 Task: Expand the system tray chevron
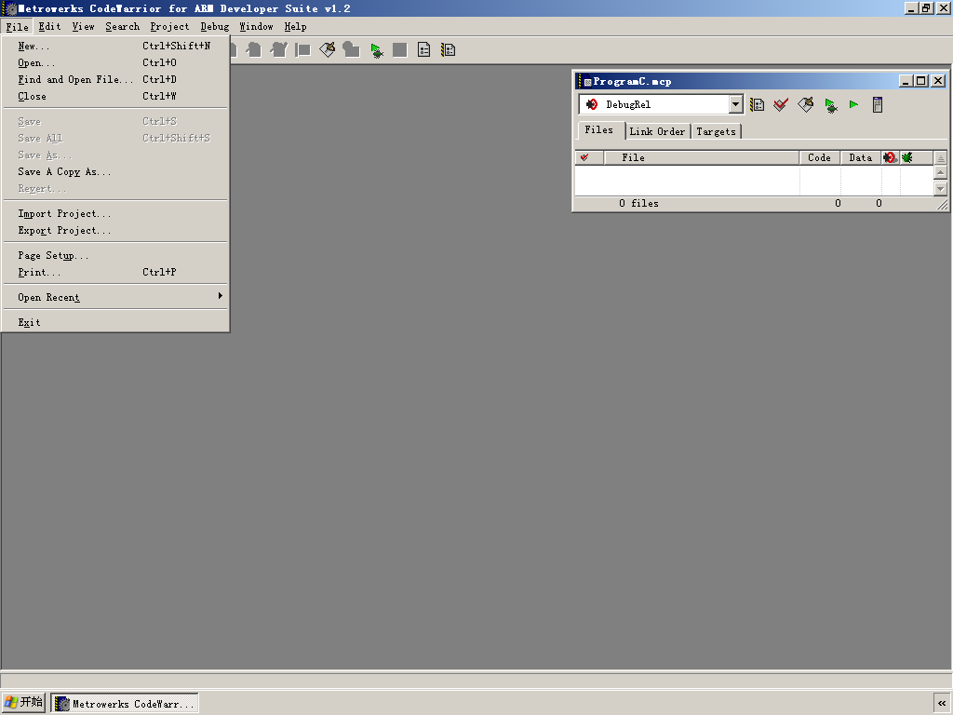pyautogui.click(x=942, y=704)
